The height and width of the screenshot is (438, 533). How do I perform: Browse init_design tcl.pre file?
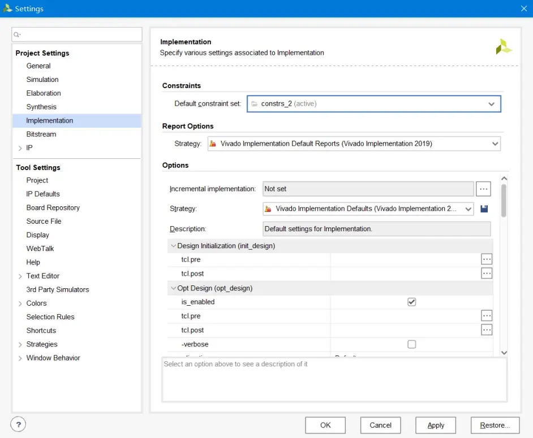[487, 259]
